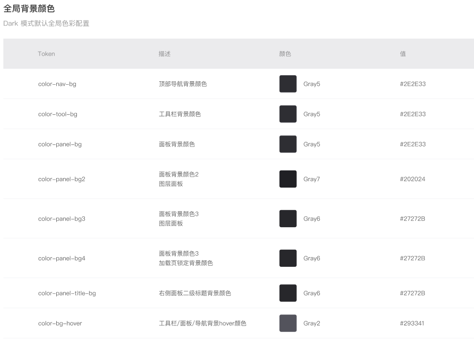
Task: Select the color-panel-title-bg swatch
Action: point(288,293)
